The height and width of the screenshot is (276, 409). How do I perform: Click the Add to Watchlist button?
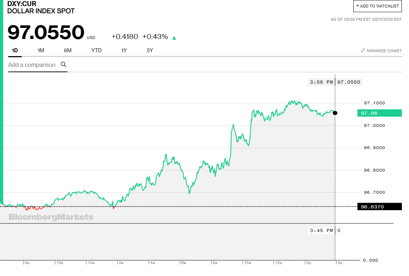coord(377,6)
